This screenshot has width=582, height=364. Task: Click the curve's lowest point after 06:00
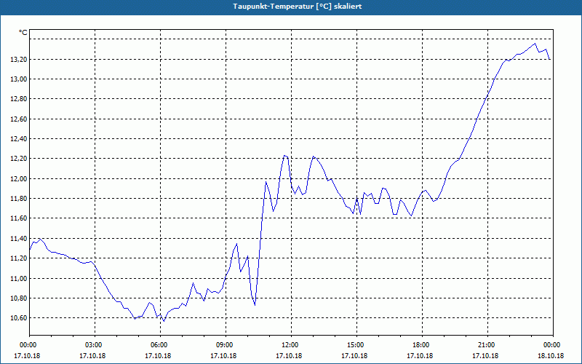164,321
